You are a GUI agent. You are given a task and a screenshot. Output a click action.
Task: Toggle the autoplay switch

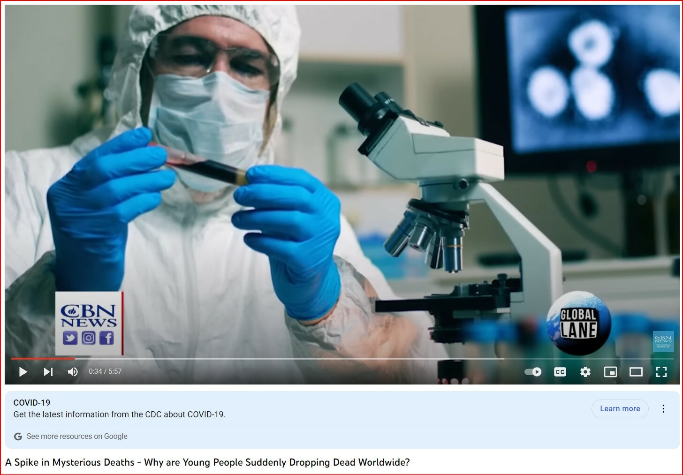click(x=533, y=372)
